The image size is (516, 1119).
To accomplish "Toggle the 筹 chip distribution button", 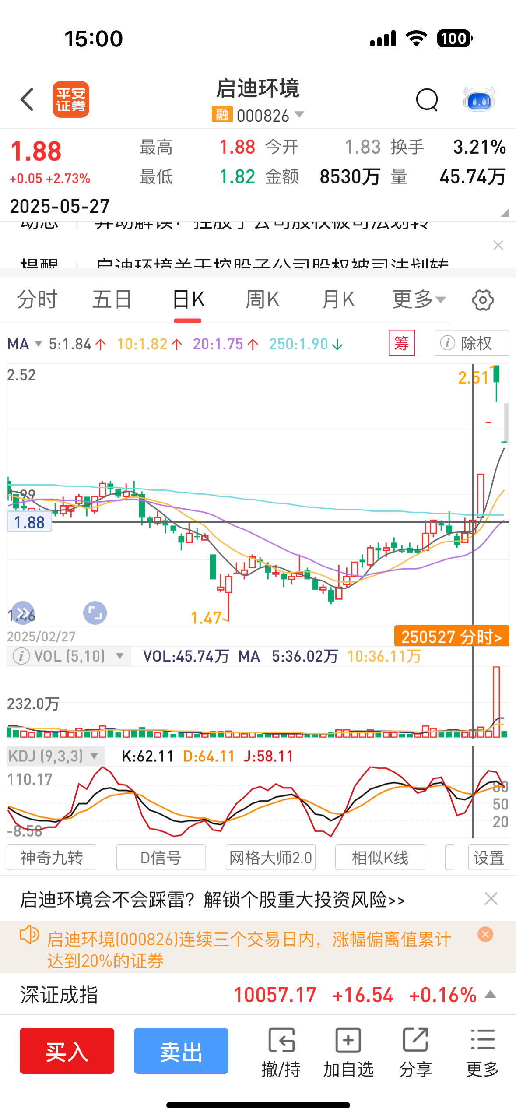I will tap(402, 343).
